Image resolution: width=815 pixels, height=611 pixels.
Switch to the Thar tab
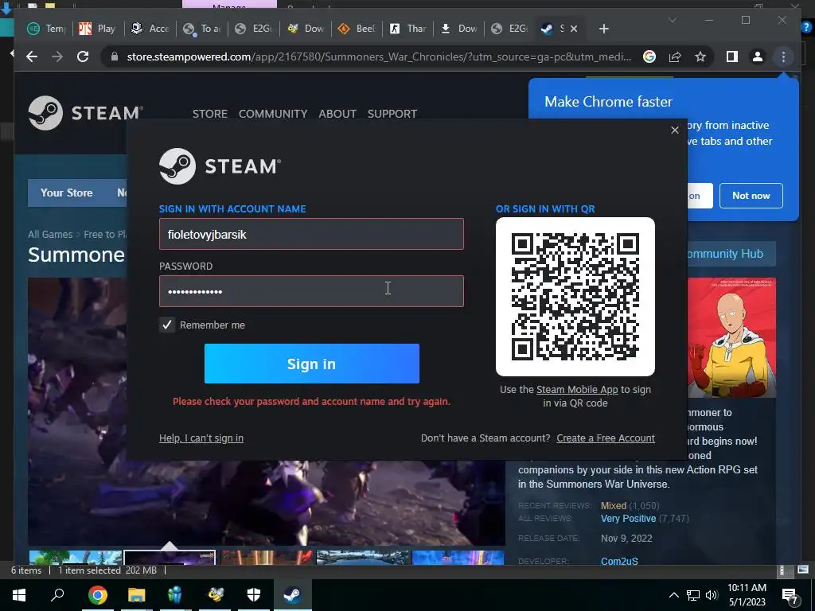tap(408, 29)
